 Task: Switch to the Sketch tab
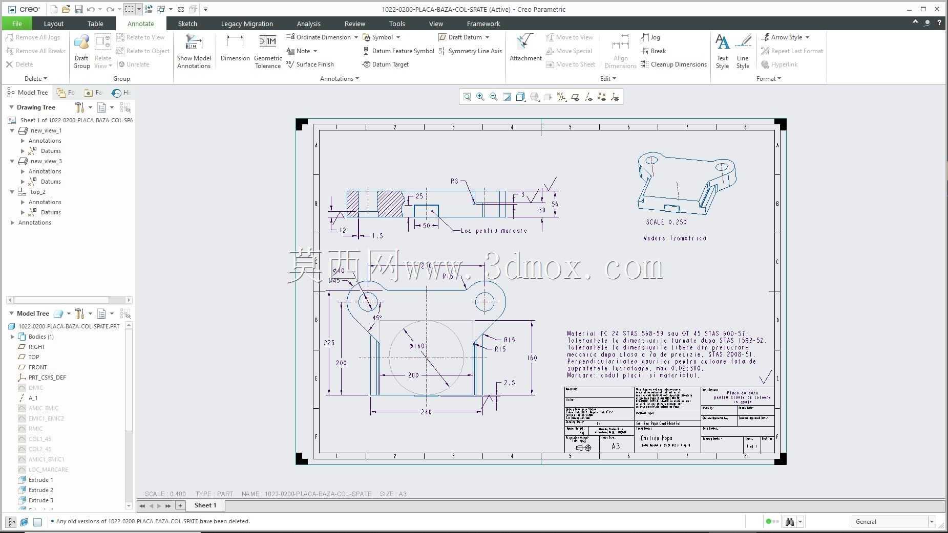187,24
